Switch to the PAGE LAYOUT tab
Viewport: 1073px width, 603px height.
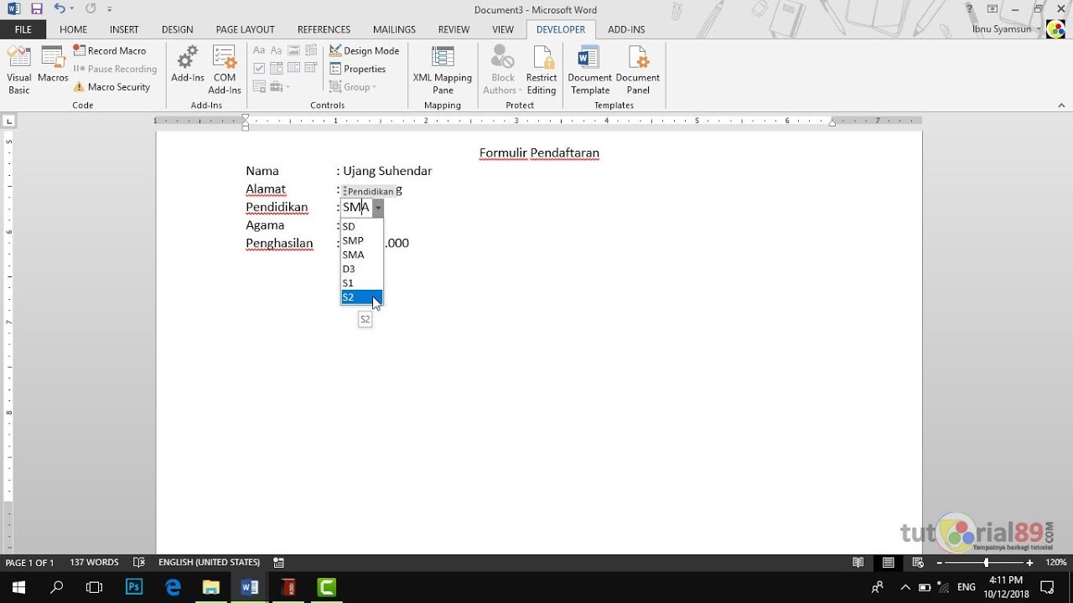[246, 29]
